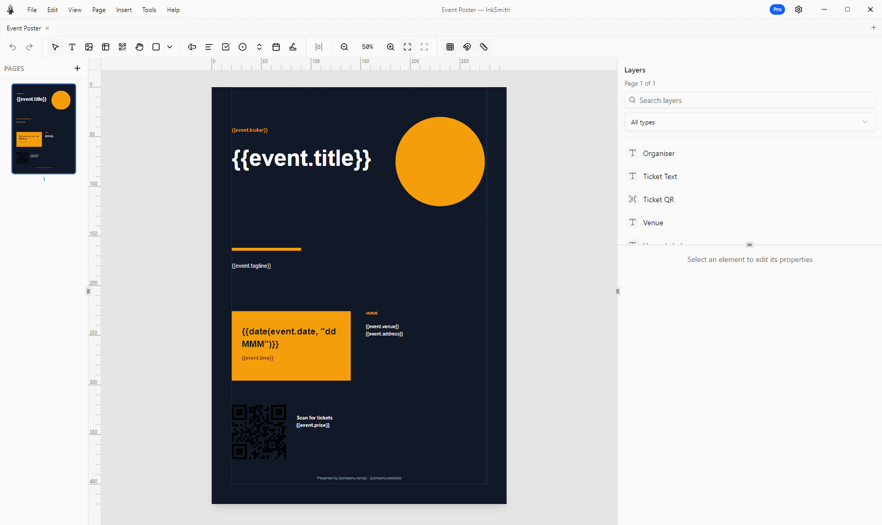Open the settings gear

(799, 9)
